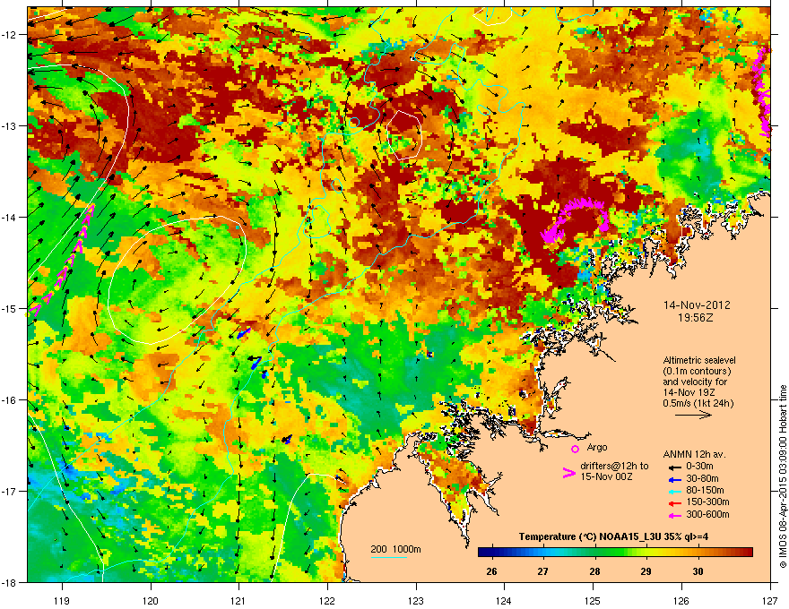Click the 'ANMN 12h av.' heading
Image resolution: width=789 pixels, height=609 pixels.
coord(695,455)
